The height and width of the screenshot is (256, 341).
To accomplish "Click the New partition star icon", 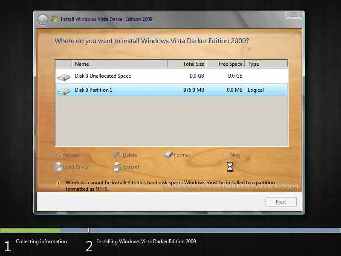I will [x=226, y=154].
